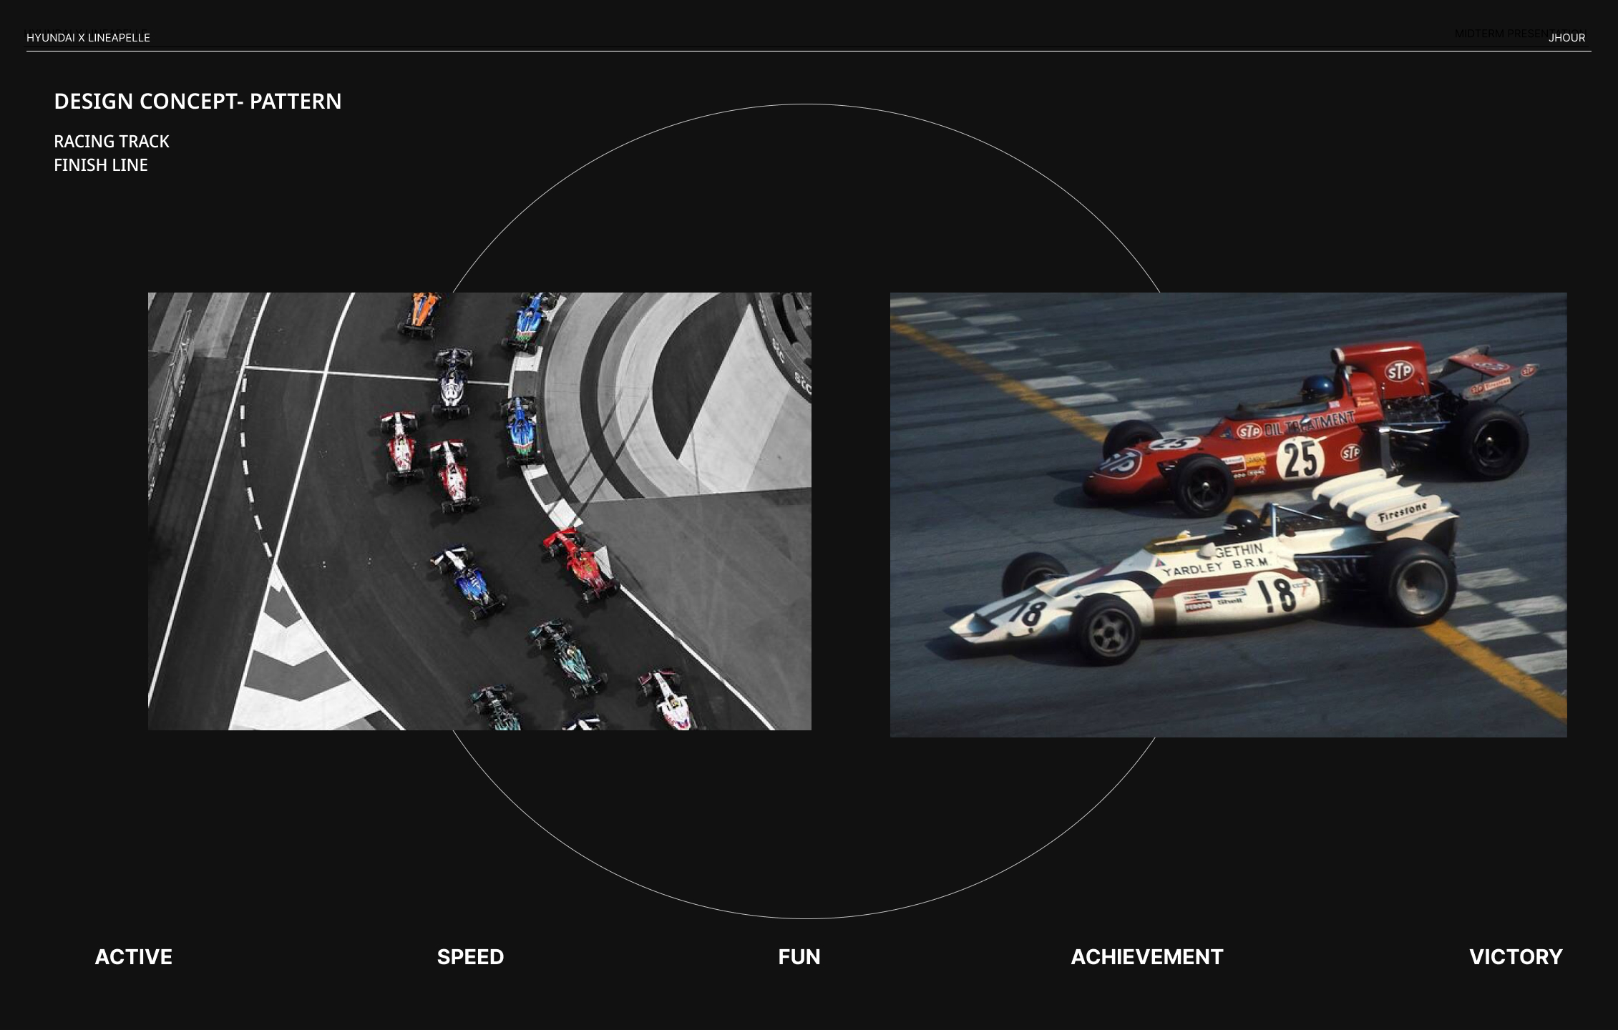Image resolution: width=1618 pixels, height=1030 pixels.
Task: Select the ACHIEVEMENT keyword text
Action: [x=1146, y=957]
